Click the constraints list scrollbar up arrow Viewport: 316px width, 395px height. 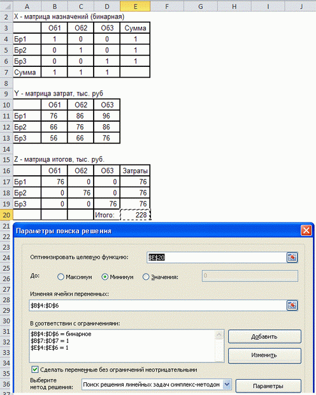coord(219,334)
